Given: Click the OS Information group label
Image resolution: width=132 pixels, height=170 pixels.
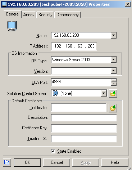Looking at the screenshot, I should (24, 53).
